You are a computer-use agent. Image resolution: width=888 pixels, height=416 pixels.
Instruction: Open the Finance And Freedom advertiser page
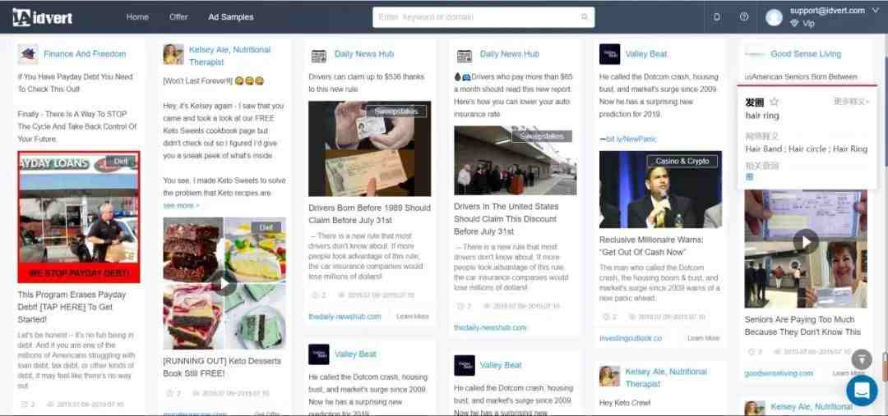click(85, 54)
